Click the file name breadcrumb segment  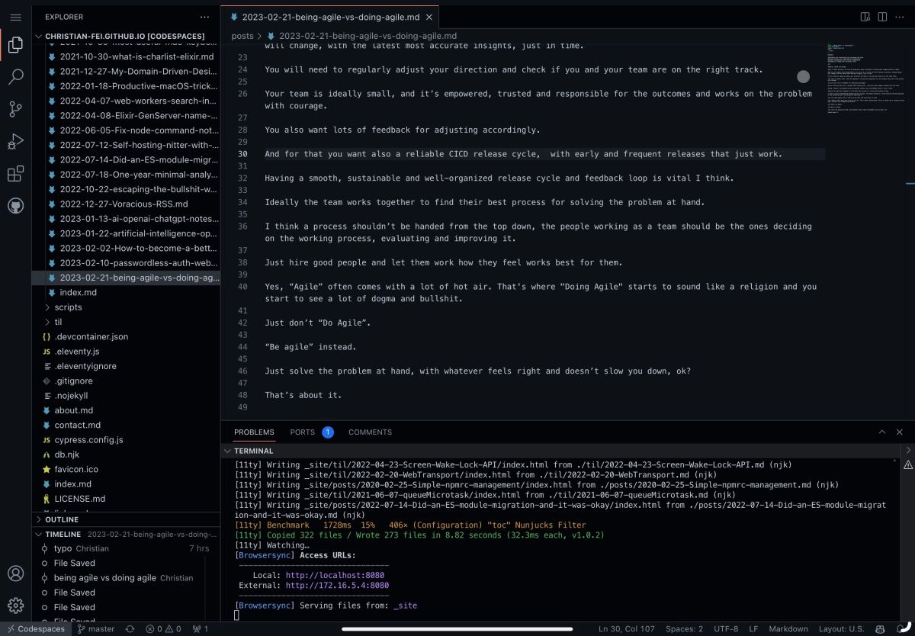coord(368,36)
